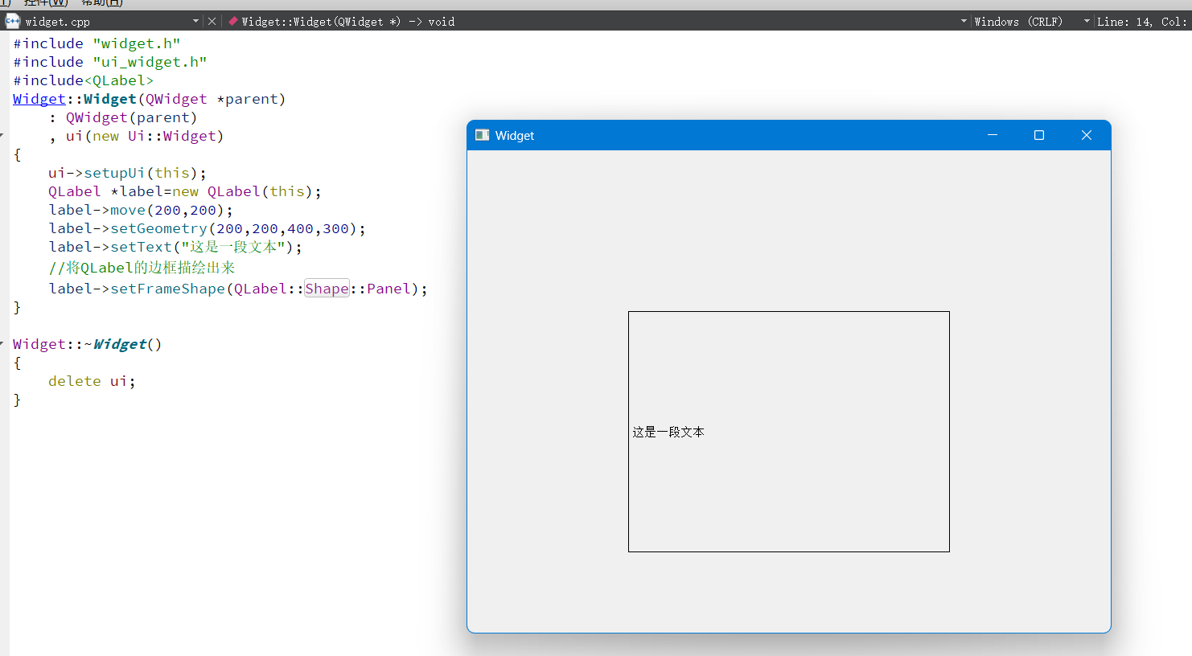This screenshot has height=656, width=1192.
Task: Click the Panel enum value in code
Action: tap(389, 289)
